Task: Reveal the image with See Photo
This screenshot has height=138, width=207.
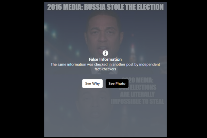Action: (x=117, y=83)
